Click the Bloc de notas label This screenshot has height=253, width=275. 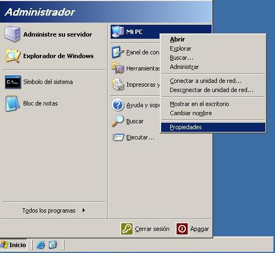point(40,103)
